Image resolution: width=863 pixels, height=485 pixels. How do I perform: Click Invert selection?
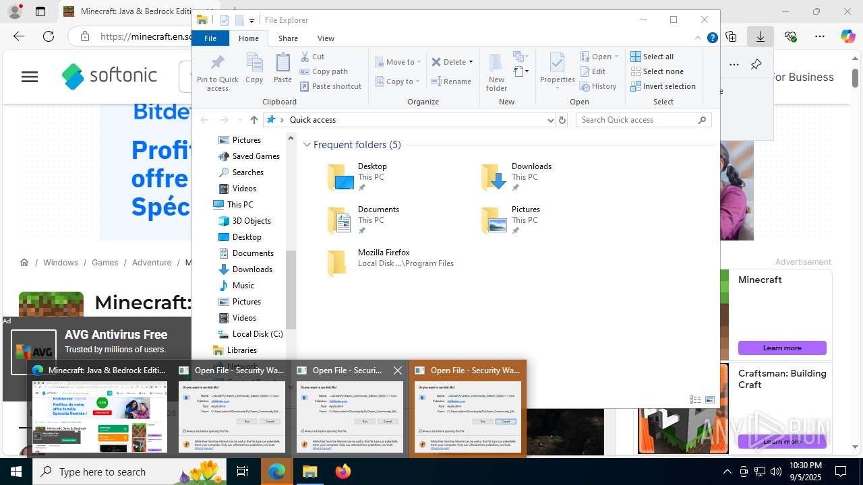click(x=663, y=86)
